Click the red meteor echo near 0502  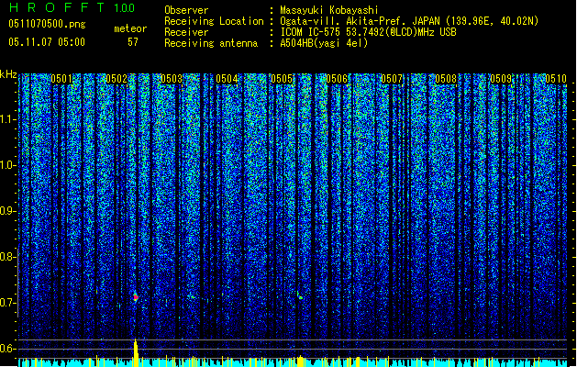point(136,296)
